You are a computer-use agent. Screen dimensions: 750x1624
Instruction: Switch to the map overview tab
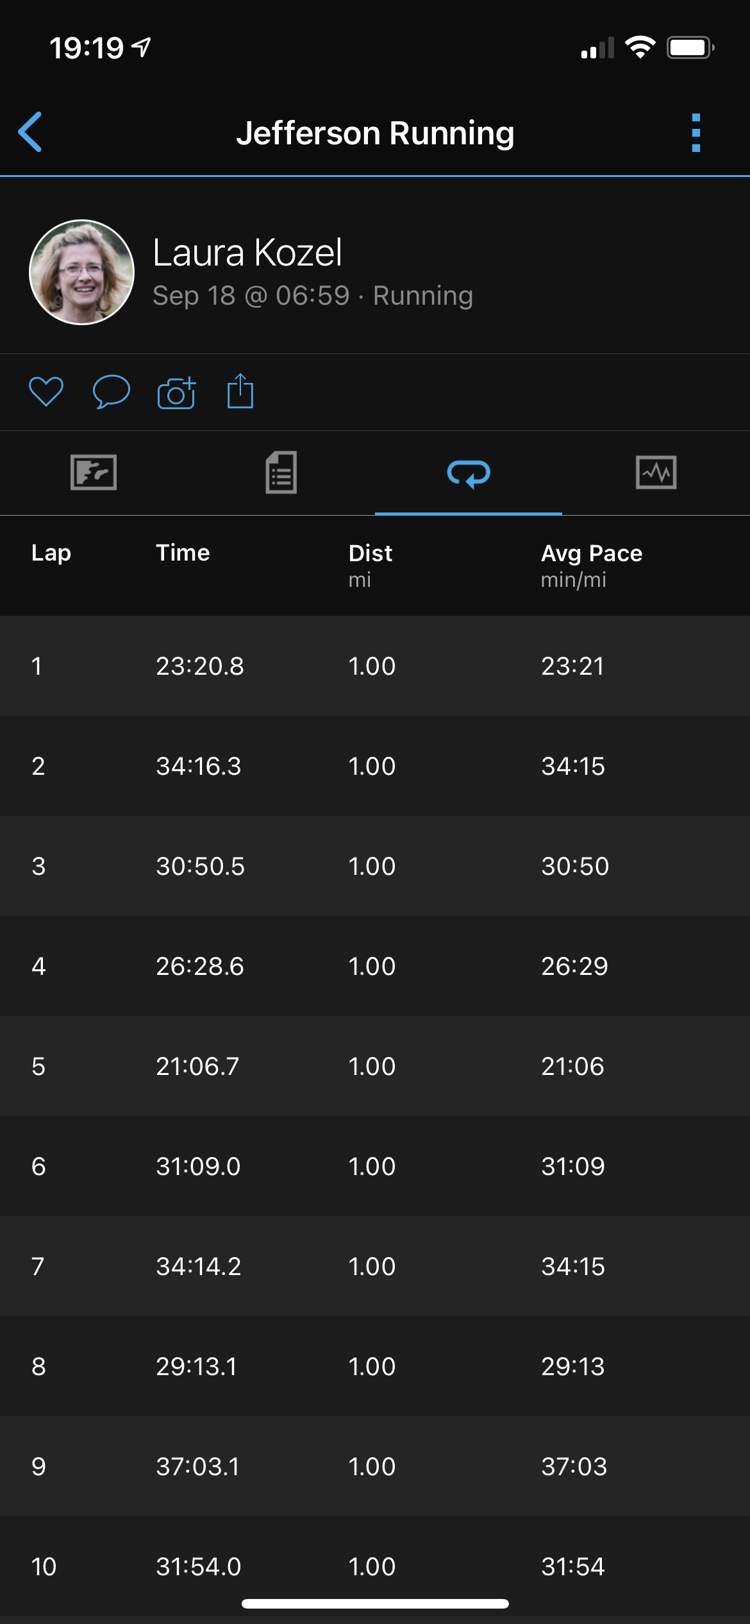click(94, 473)
